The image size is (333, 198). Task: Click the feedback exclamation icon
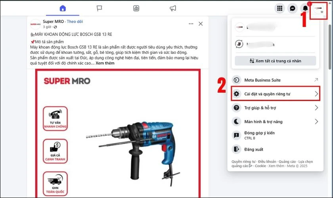pyautogui.click(x=236, y=135)
